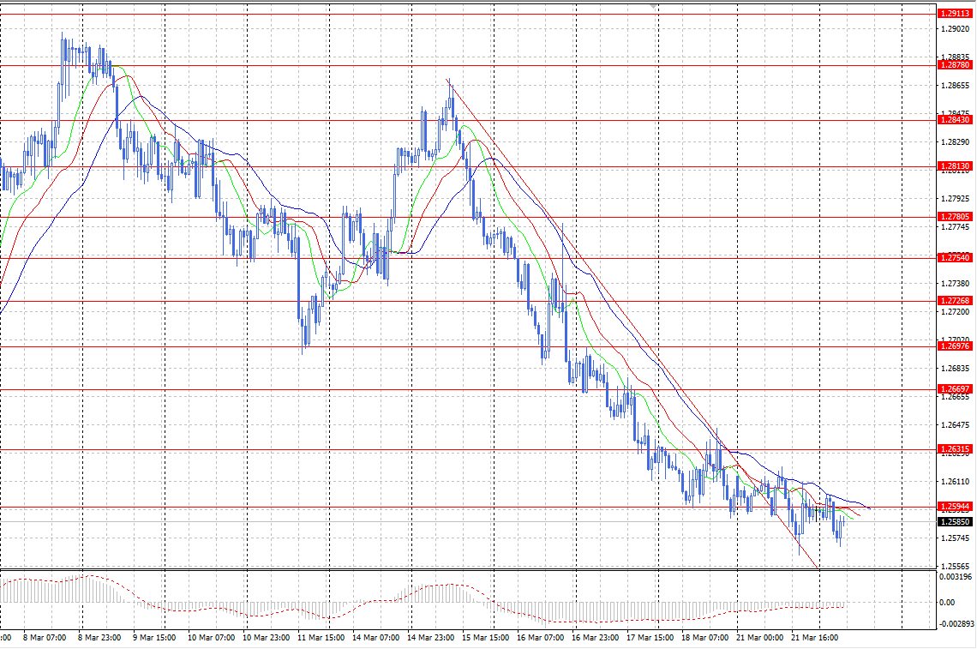Click the grey chart shift triangle marker
977x649 pixels.
[654, 6]
